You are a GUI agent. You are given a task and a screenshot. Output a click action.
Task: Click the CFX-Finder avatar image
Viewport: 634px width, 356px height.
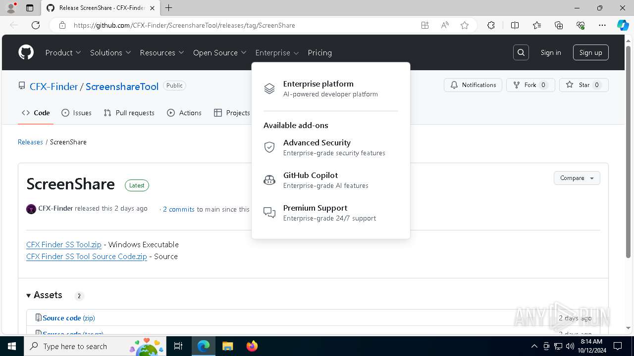(x=31, y=209)
